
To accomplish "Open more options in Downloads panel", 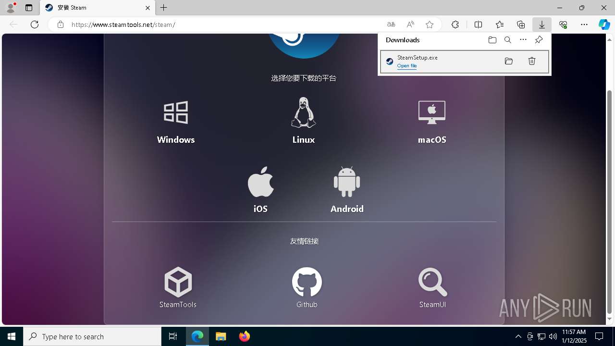I will click(x=523, y=40).
